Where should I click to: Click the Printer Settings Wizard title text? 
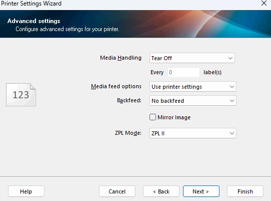pos(31,4)
